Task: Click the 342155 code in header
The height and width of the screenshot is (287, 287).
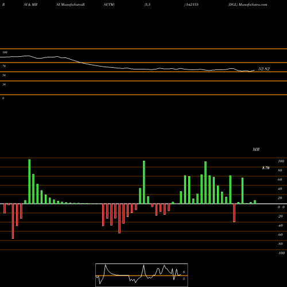Action: (x=191, y=5)
